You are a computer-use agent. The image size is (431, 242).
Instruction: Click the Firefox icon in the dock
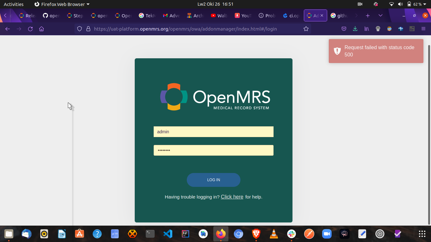coord(221,234)
